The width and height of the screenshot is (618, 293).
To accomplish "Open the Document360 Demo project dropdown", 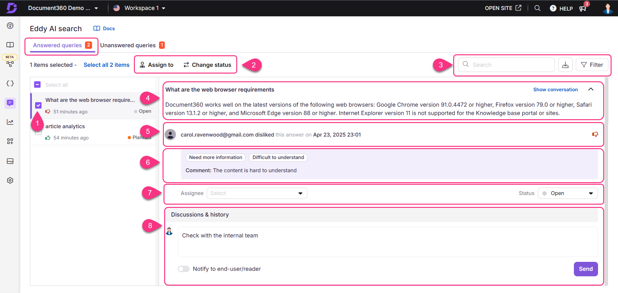I will point(63,8).
